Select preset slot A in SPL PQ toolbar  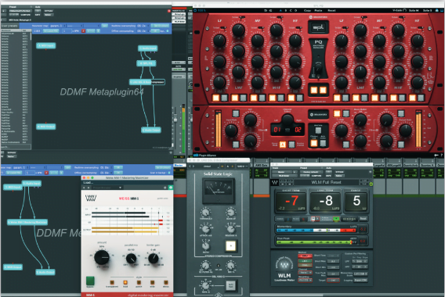(x=280, y=10)
